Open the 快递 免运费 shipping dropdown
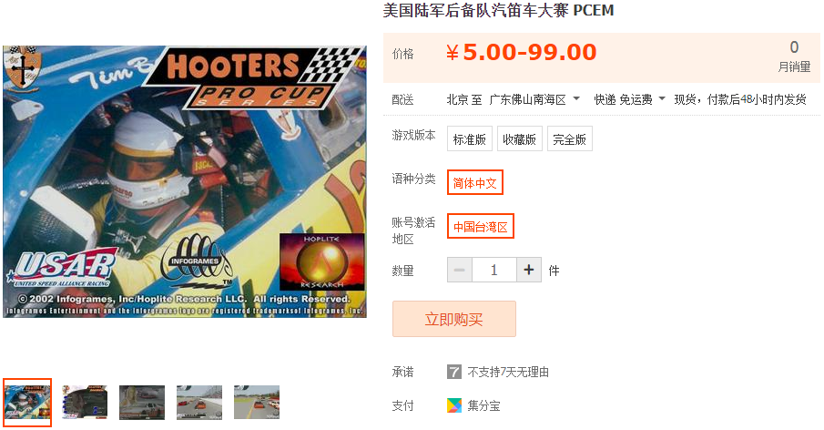This screenshot has height=430, width=824. point(629,99)
